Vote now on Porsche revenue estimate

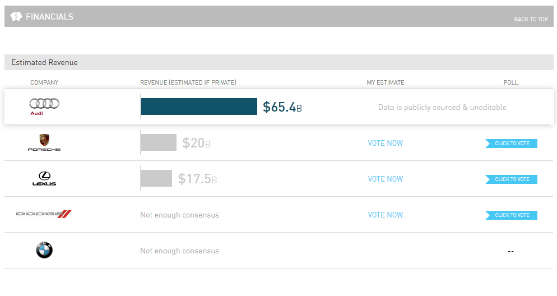tap(386, 143)
